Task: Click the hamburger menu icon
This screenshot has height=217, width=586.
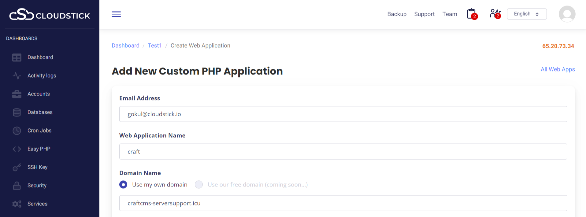Action: (x=116, y=14)
